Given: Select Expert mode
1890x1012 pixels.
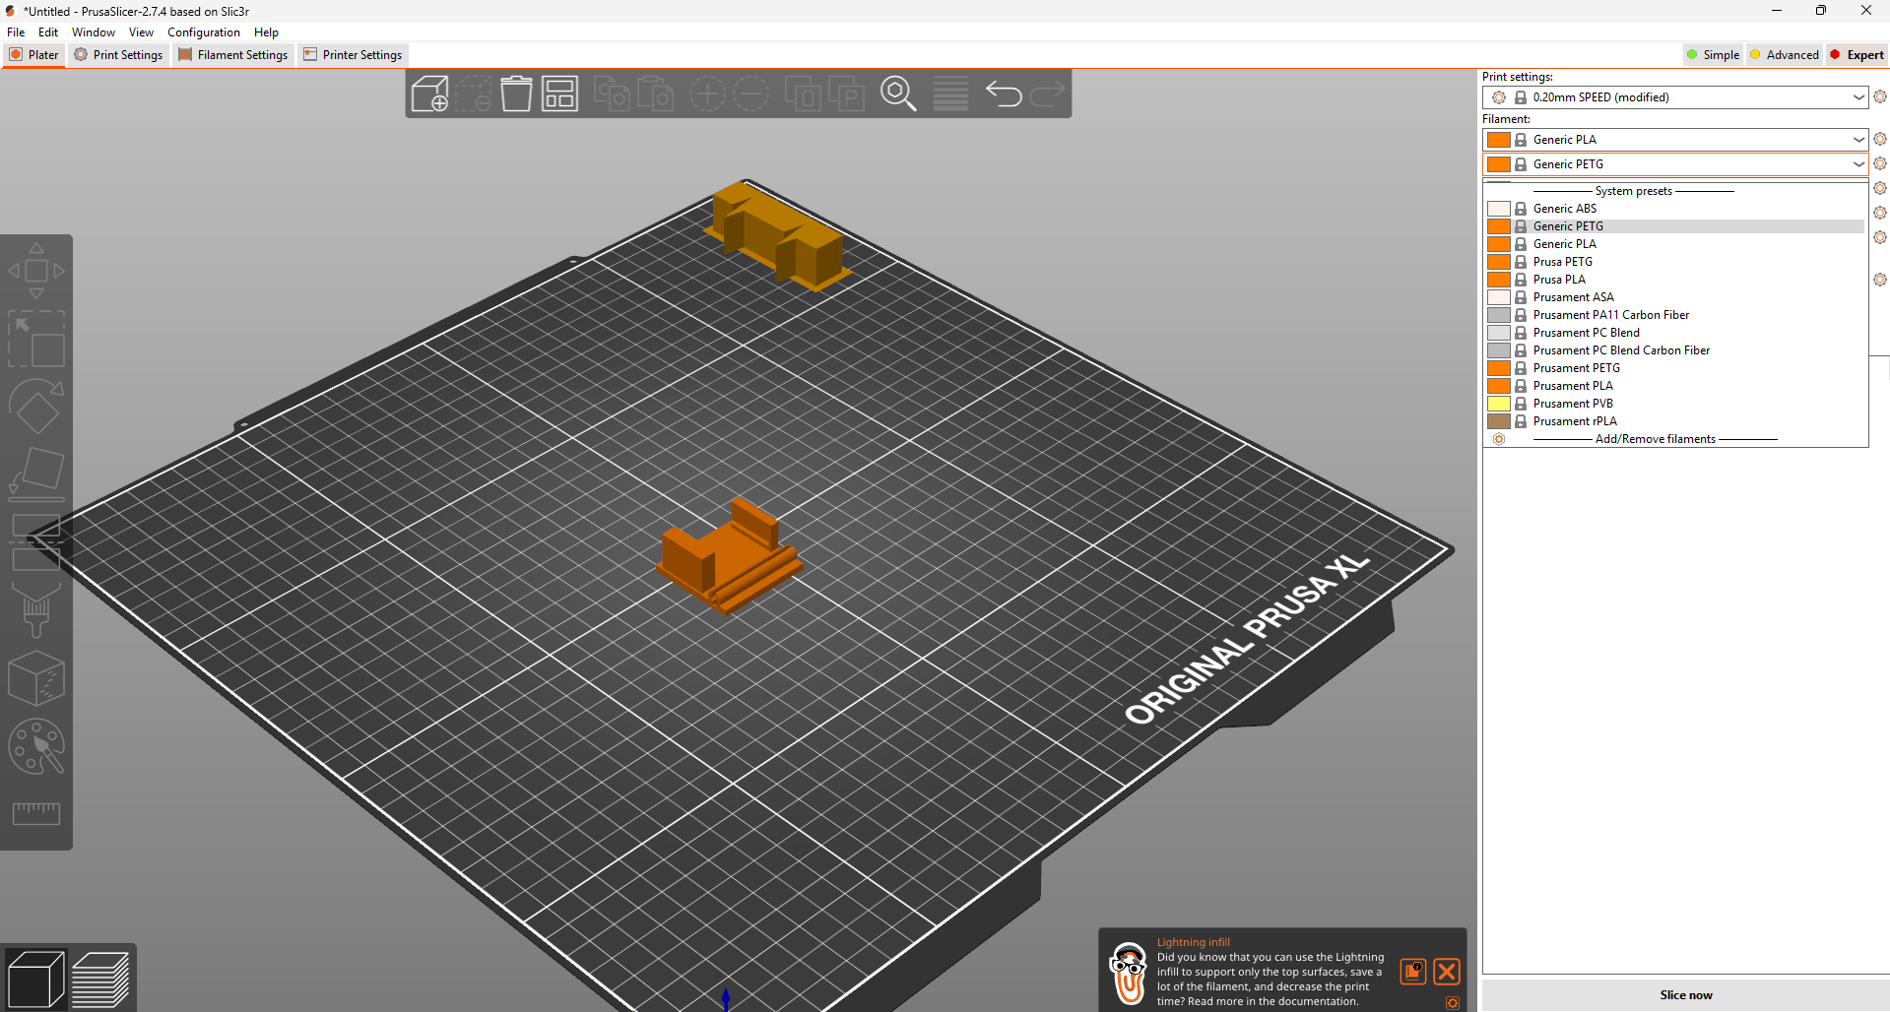Looking at the screenshot, I should coord(1857,55).
